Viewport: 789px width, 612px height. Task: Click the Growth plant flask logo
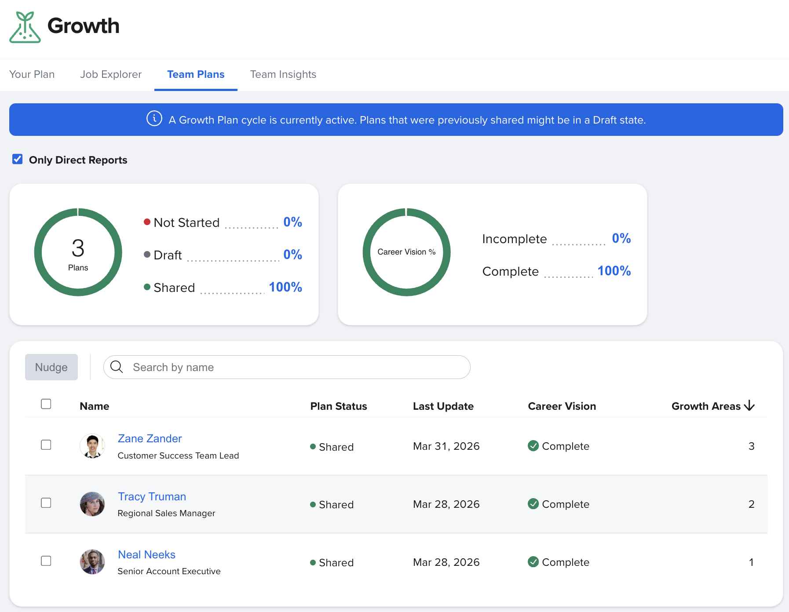[x=25, y=27]
